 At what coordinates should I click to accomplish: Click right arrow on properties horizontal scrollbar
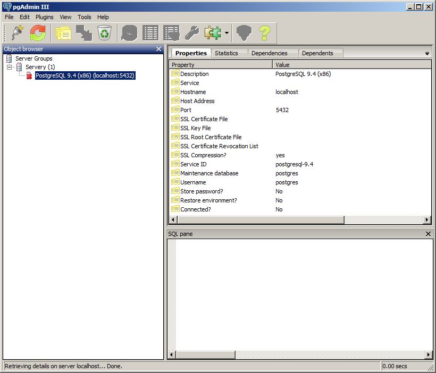427,220
